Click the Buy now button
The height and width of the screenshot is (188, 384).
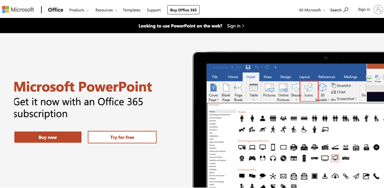tap(48, 137)
